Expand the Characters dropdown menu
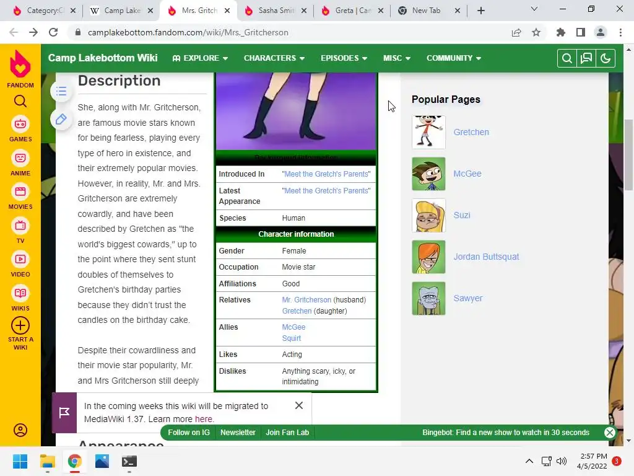 (274, 58)
